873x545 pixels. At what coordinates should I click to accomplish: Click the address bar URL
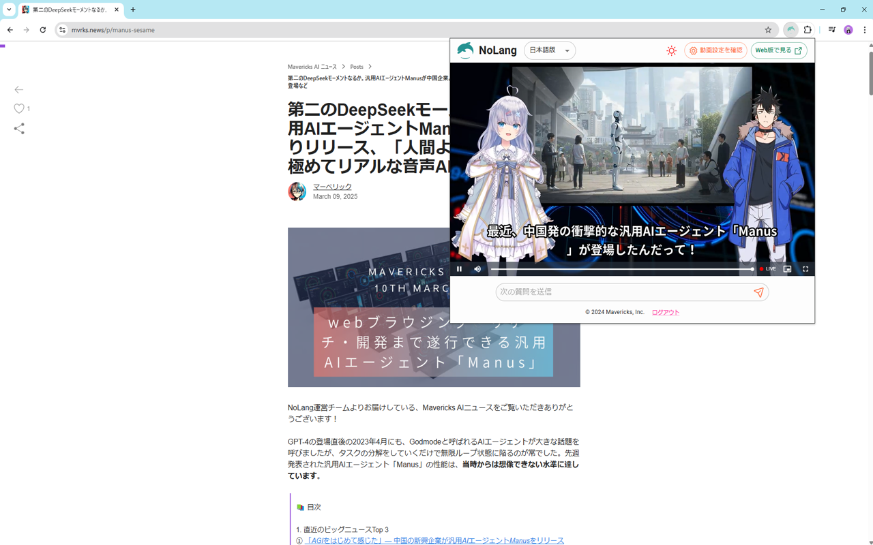[x=113, y=30]
